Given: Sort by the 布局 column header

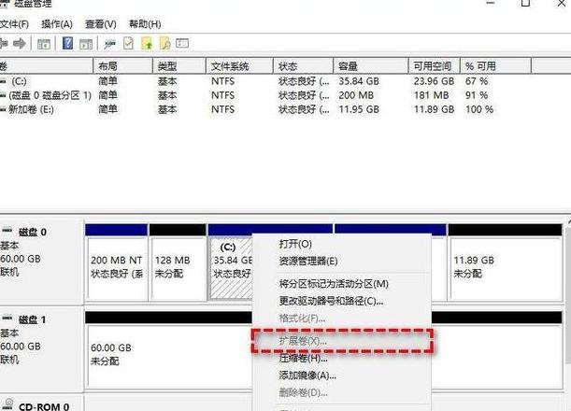Looking at the screenshot, I should pos(122,66).
